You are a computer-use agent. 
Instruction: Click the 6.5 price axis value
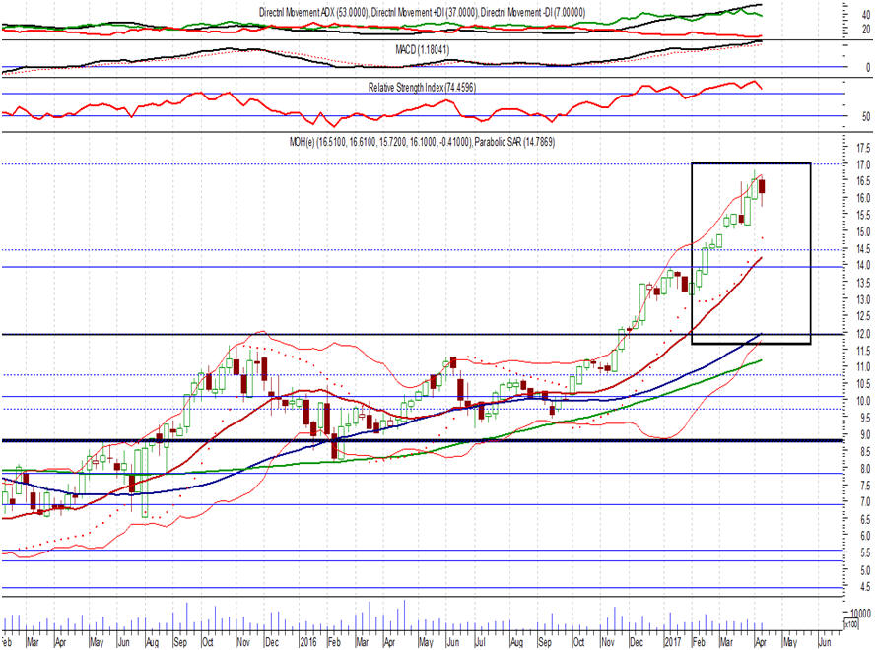tap(865, 519)
